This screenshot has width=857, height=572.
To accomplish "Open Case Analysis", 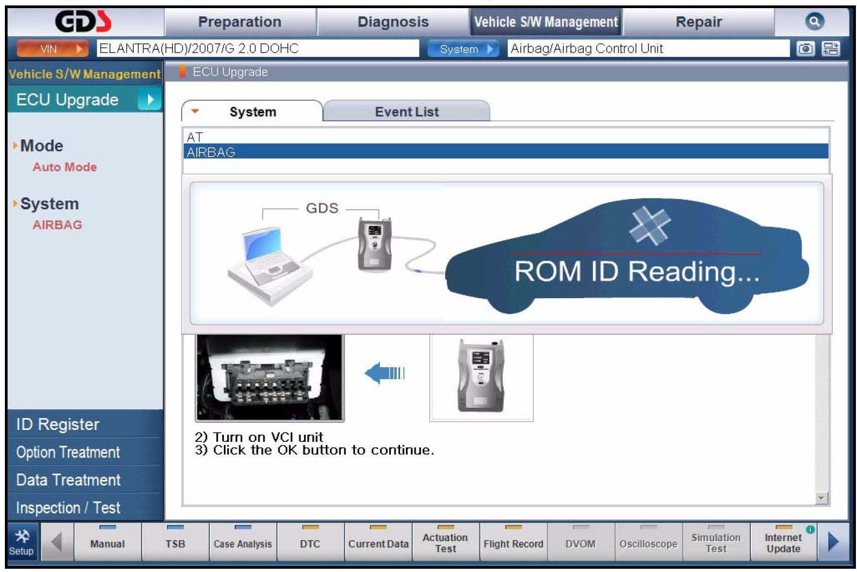I will tap(243, 542).
